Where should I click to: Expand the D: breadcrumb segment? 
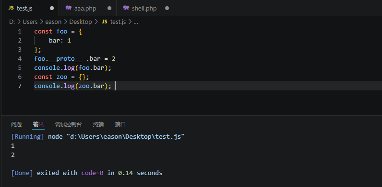click(x=12, y=22)
